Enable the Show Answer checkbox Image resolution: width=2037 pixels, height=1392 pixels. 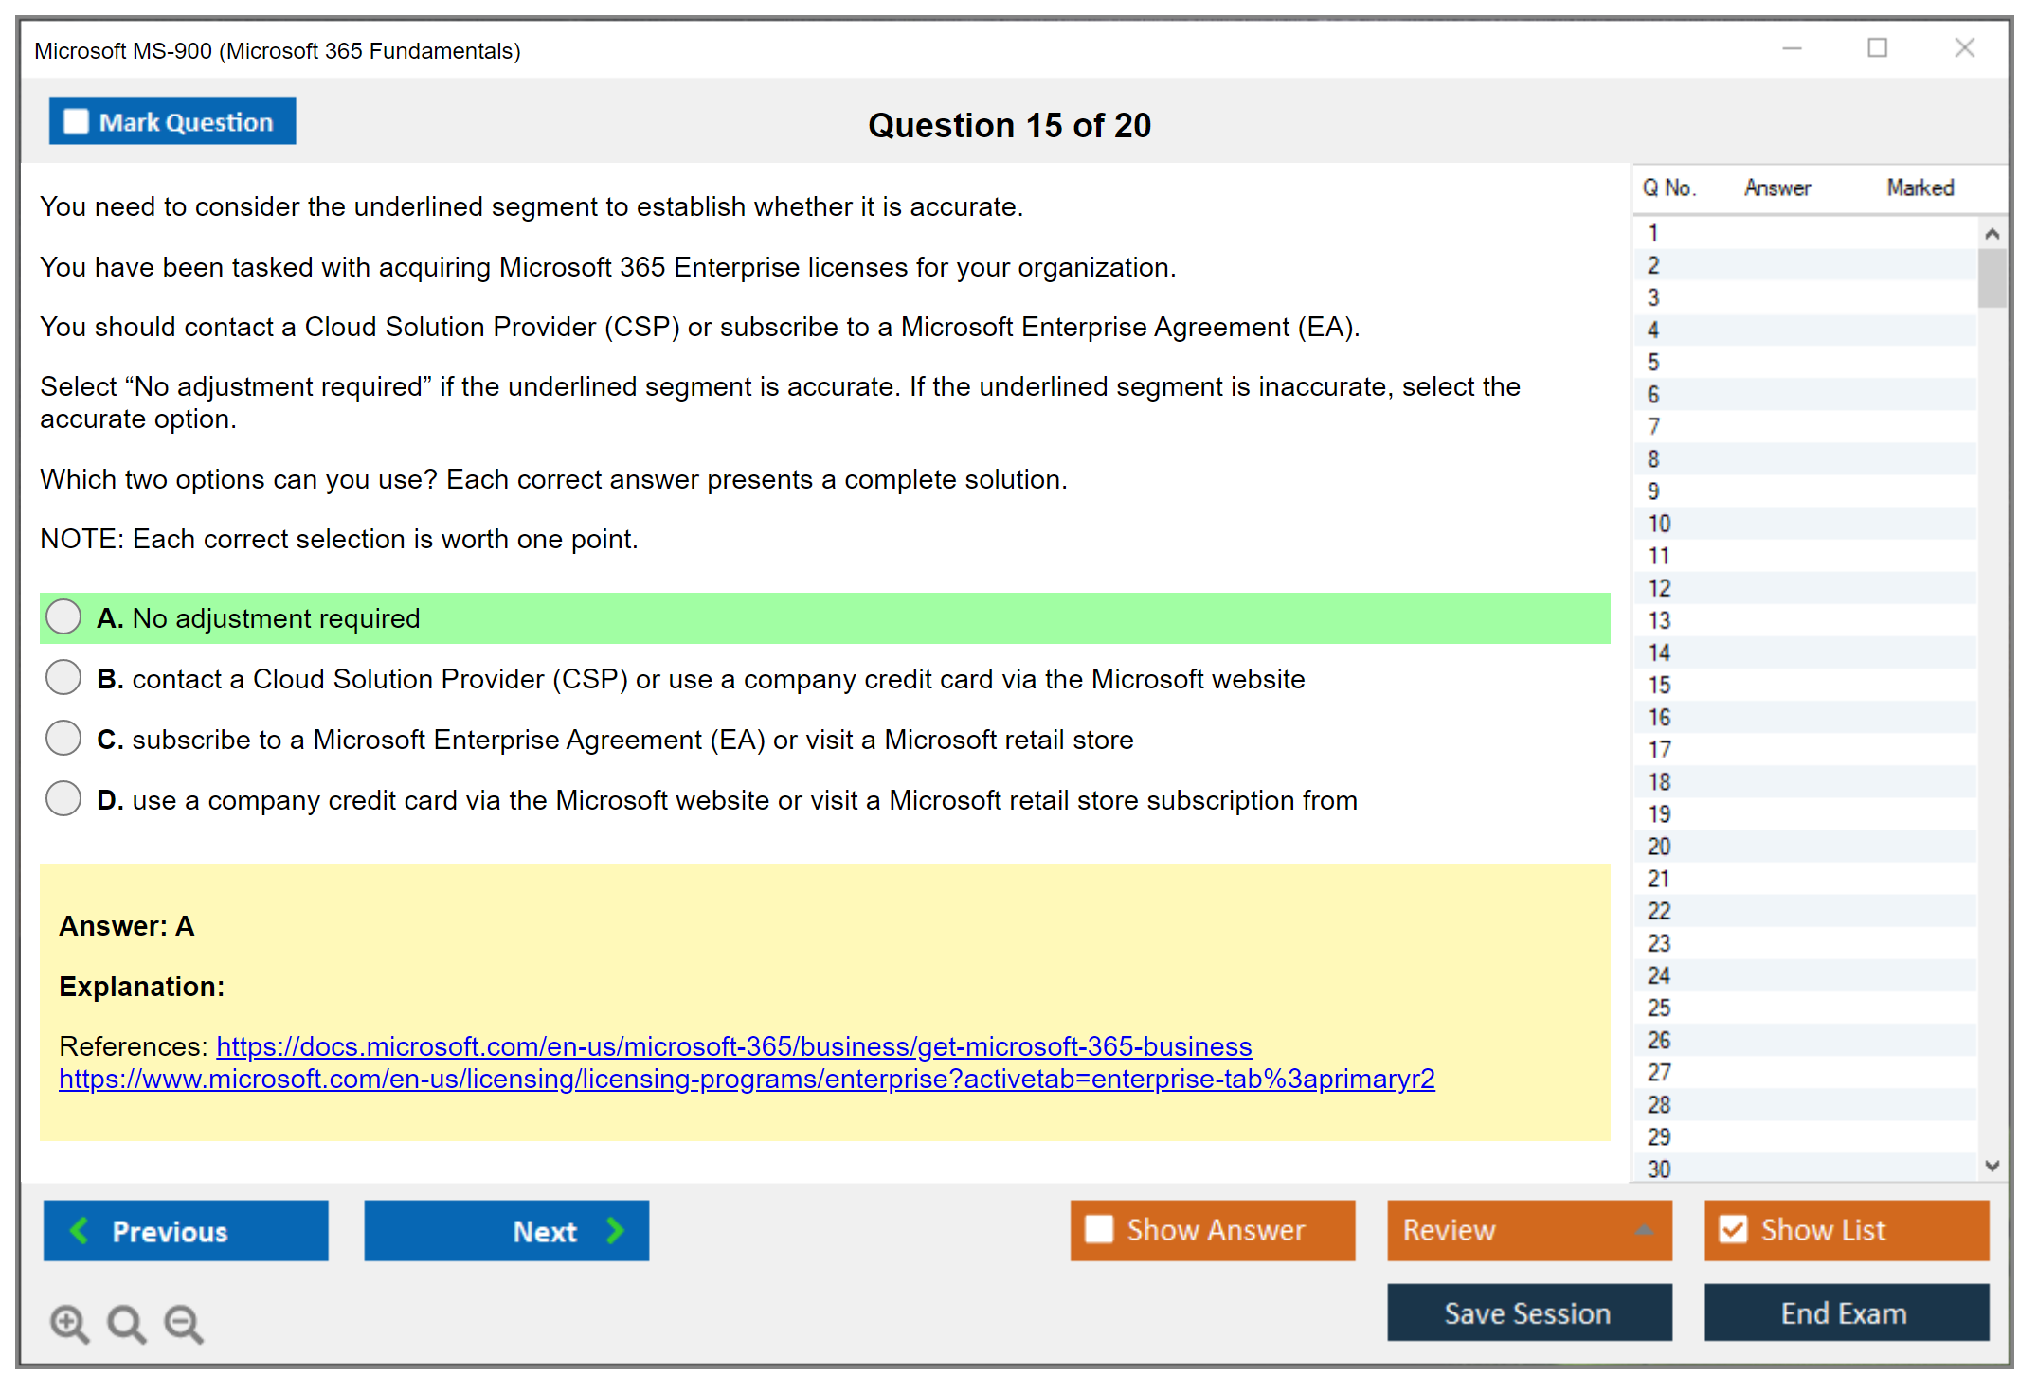tap(1099, 1229)
